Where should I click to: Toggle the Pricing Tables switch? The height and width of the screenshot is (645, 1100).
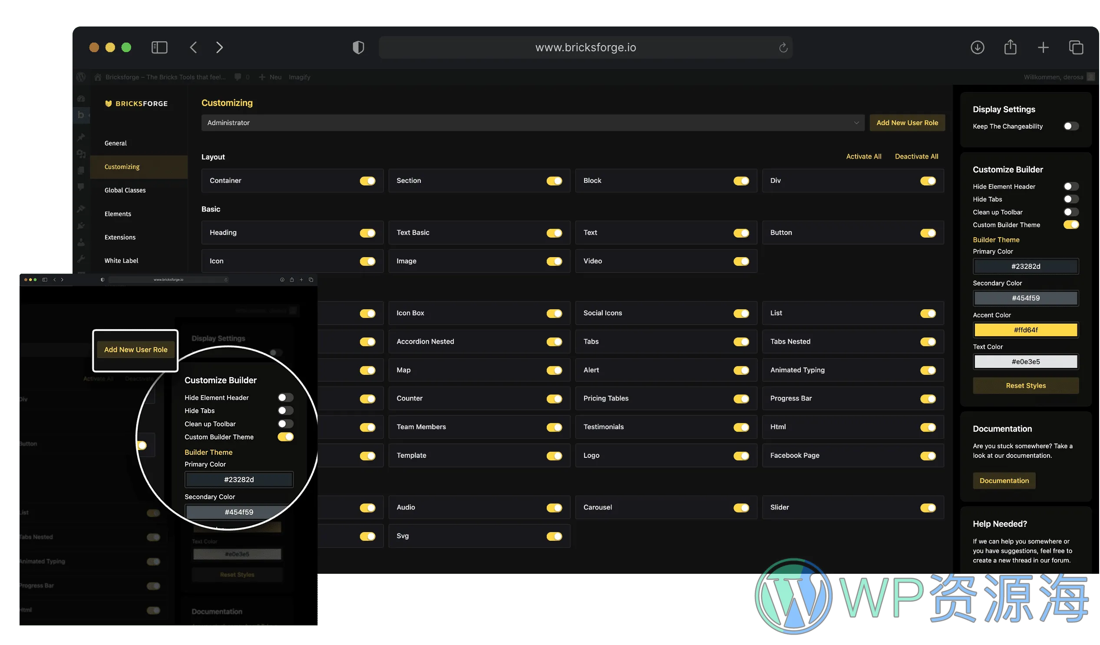tap(741, 399)
